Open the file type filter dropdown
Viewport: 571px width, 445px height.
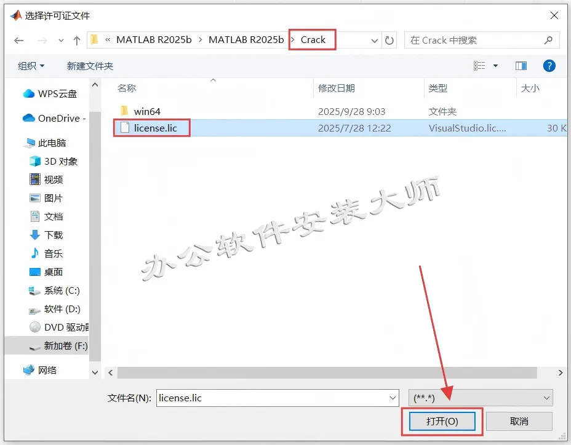coord(481,398)
